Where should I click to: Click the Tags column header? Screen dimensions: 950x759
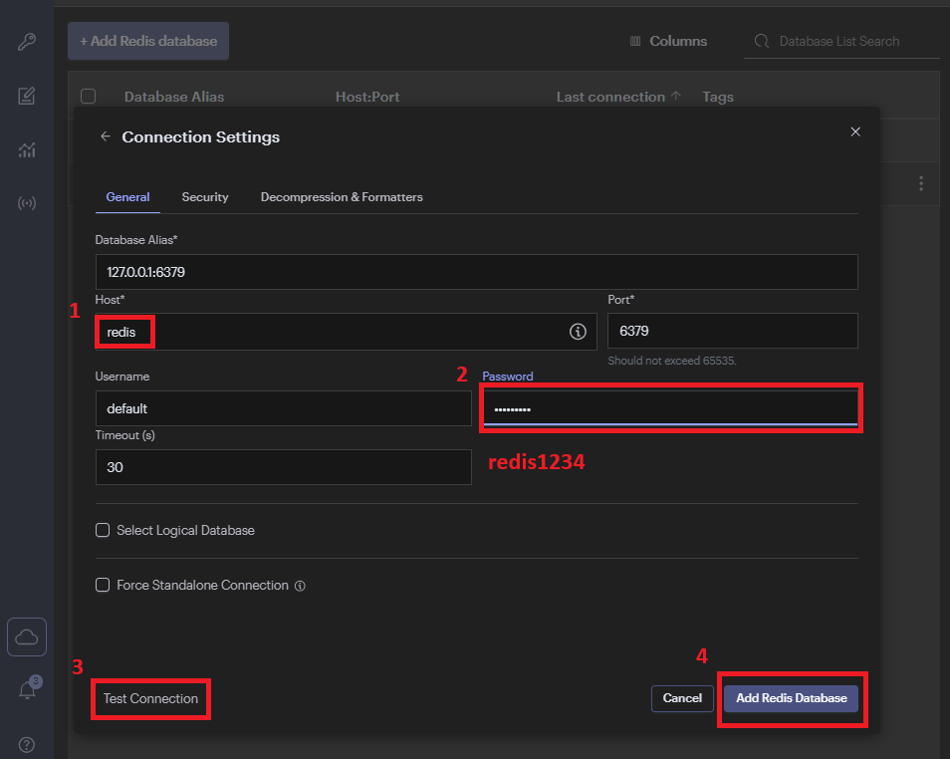718,97
